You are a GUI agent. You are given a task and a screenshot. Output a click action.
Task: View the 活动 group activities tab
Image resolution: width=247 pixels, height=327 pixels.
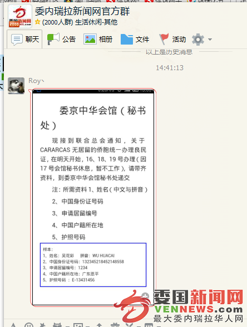click(172, 39)
